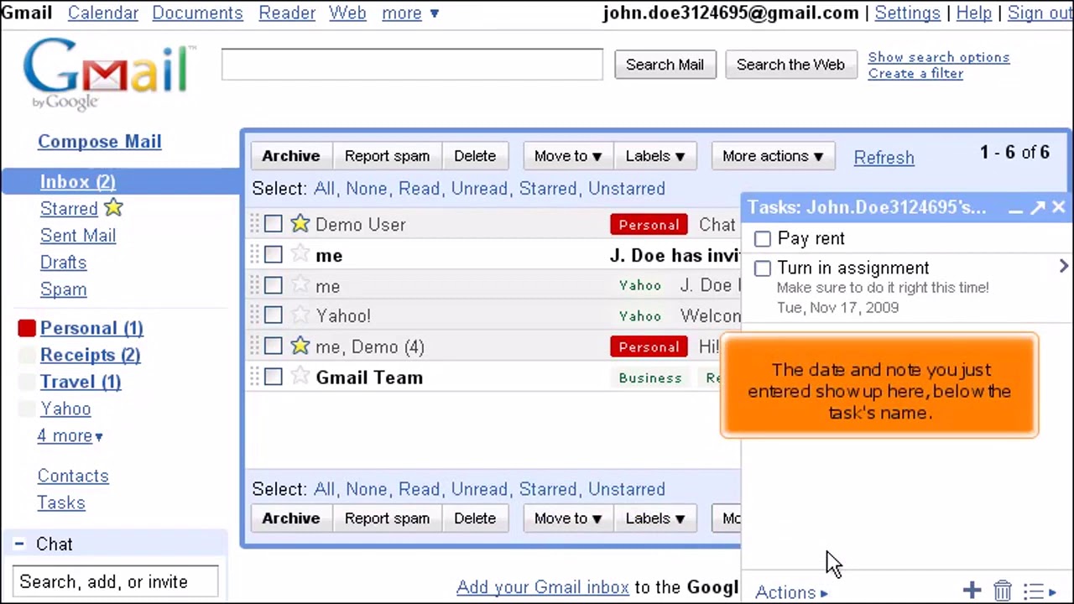Delete task using the trash icon
The width and height of the screenshot is (1074, 604).
tap(1003, 591)
